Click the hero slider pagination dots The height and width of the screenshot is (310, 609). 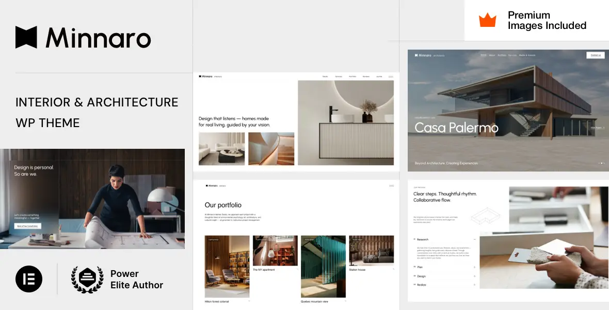tap(602, 163)
